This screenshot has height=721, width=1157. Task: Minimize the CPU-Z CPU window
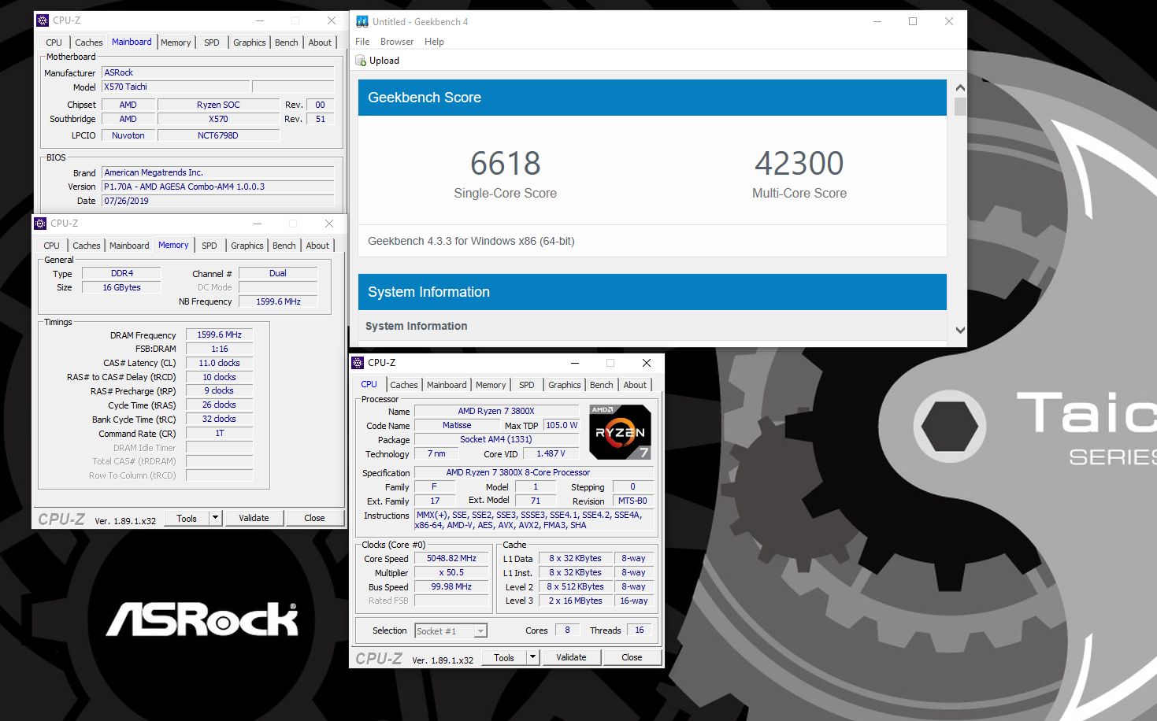click(x=575, y=363)
